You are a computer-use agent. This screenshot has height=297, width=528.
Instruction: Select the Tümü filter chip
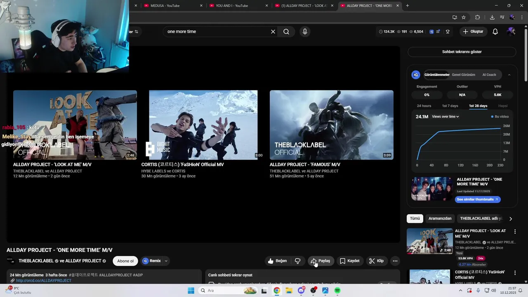415,219
